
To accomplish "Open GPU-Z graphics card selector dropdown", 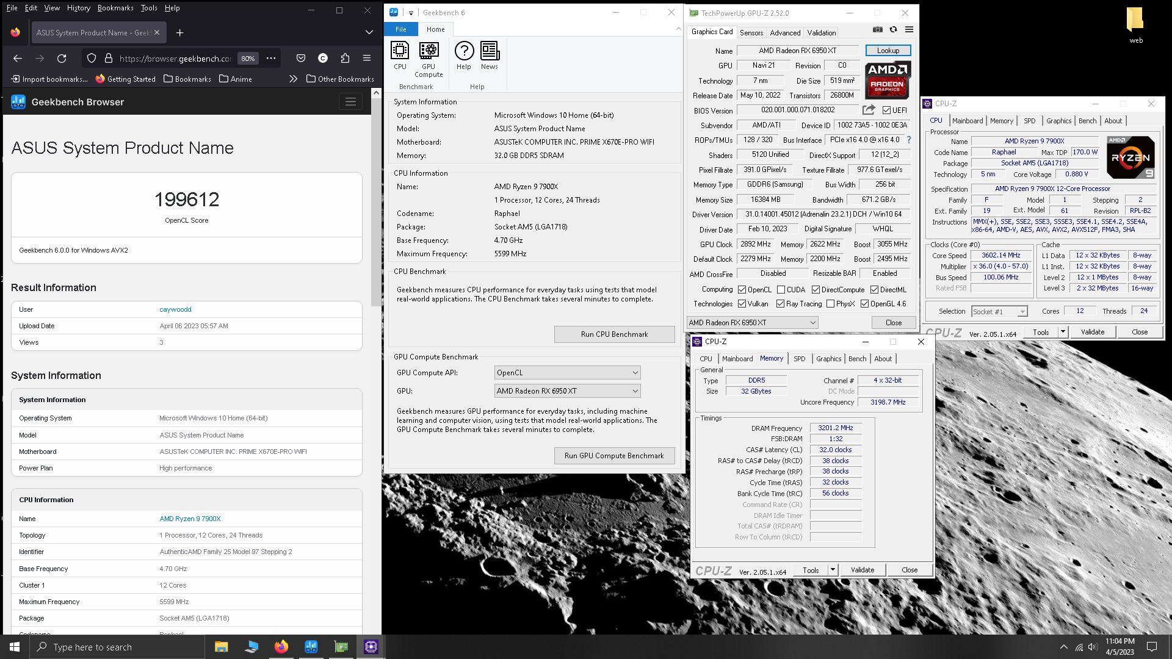I will tap(752, 323).
